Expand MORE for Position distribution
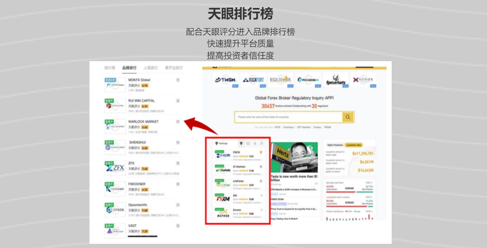 click(x=369, y=211)
